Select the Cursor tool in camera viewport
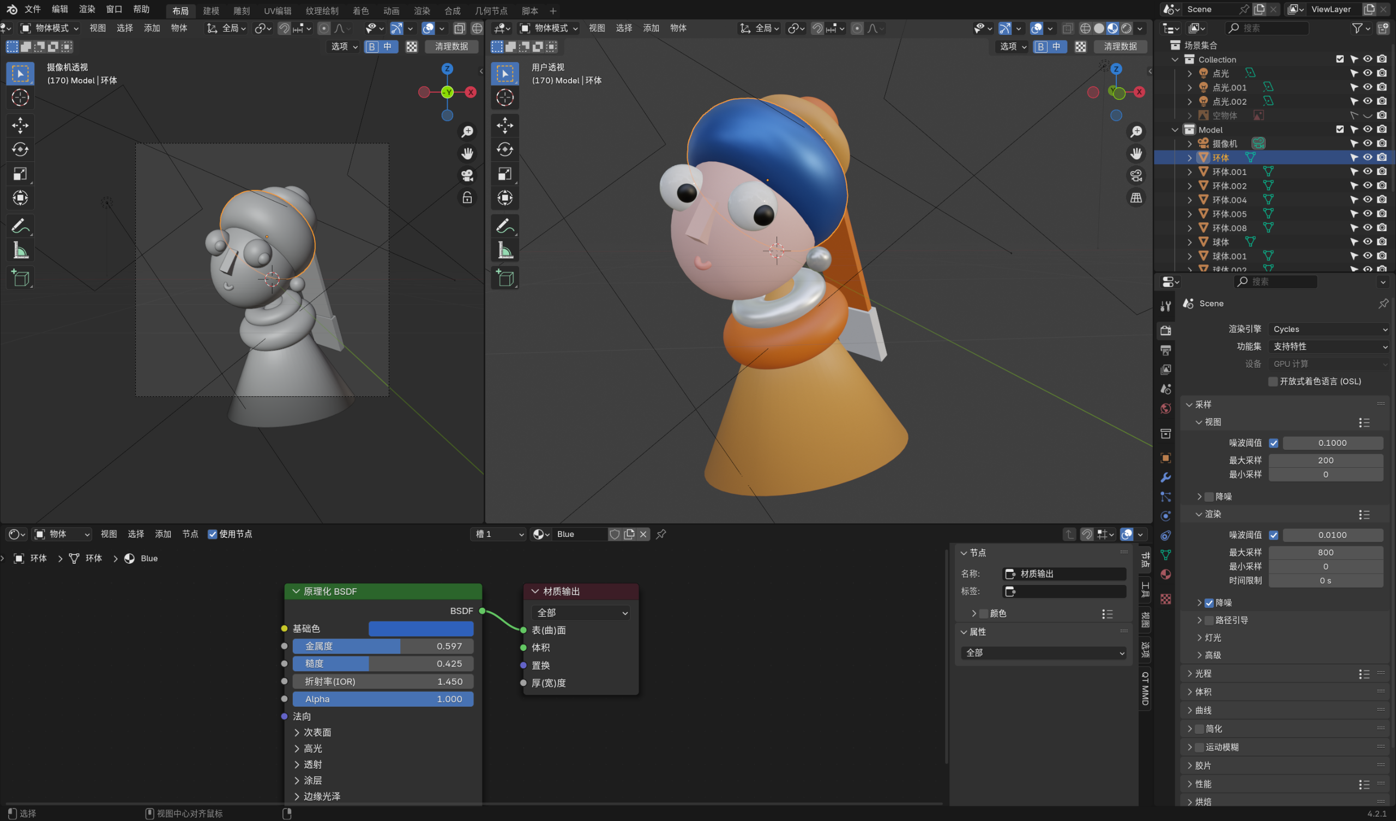1396x821 pixels. pyautogui.click(x=20, y=98)
